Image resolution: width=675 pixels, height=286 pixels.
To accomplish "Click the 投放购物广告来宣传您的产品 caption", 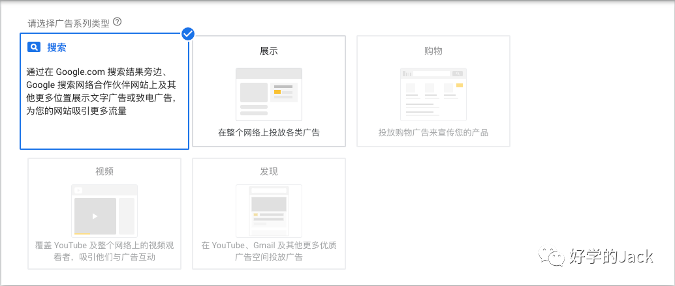I will (433, 133).
